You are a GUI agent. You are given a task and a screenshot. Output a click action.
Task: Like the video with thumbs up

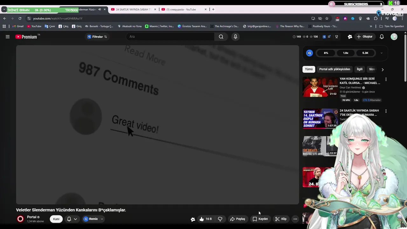tap(206, 219)
